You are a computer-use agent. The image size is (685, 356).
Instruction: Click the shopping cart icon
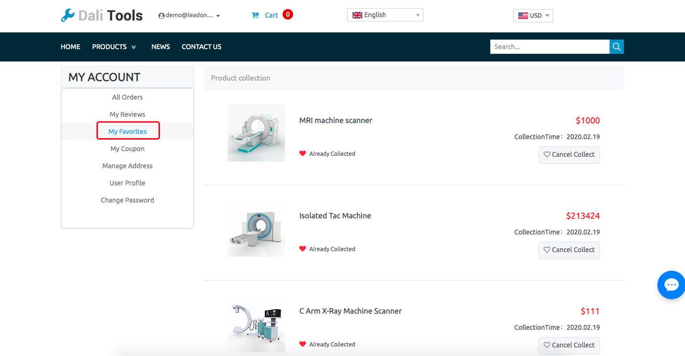pyautogui.click(x=255, y=15)
